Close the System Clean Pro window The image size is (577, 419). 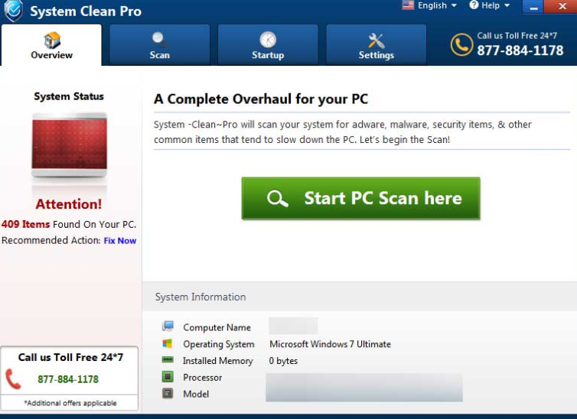pos(561,6)
